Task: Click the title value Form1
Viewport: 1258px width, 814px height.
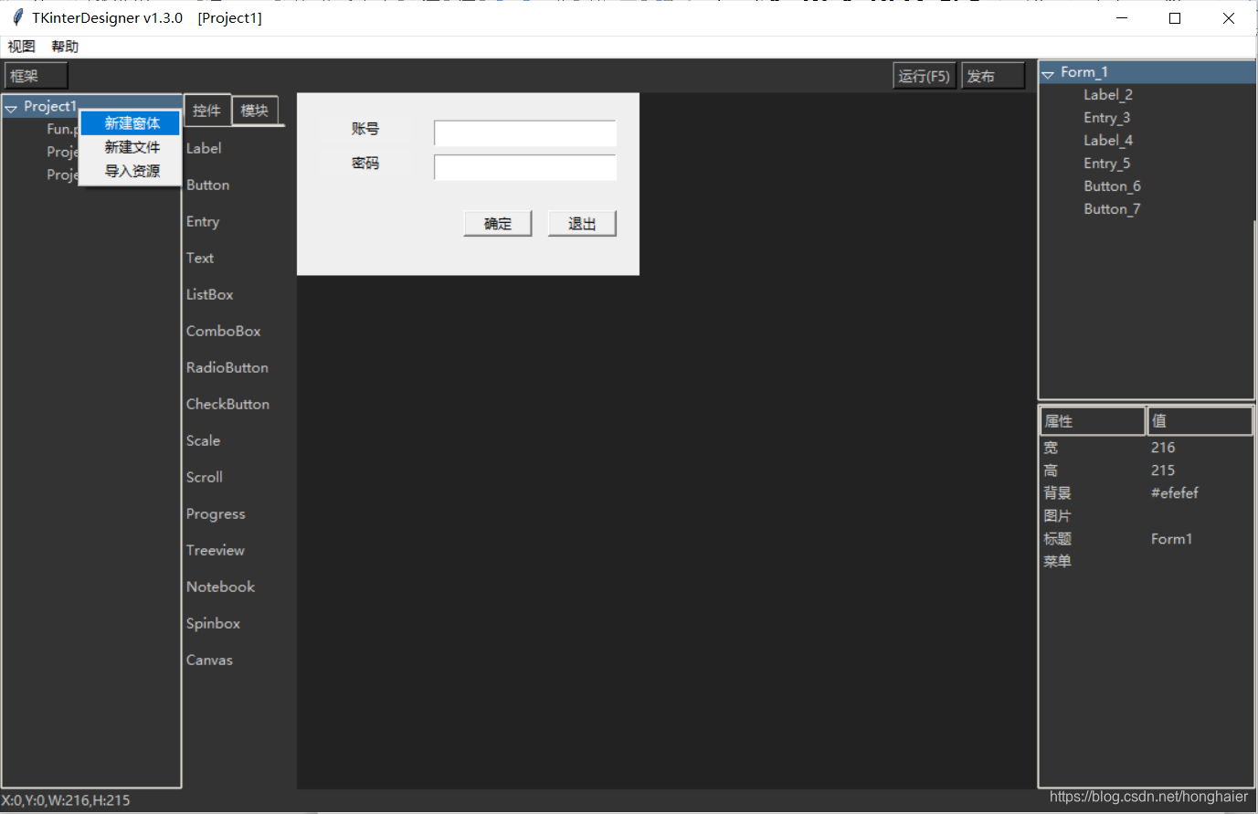Action: [1171, 539]
